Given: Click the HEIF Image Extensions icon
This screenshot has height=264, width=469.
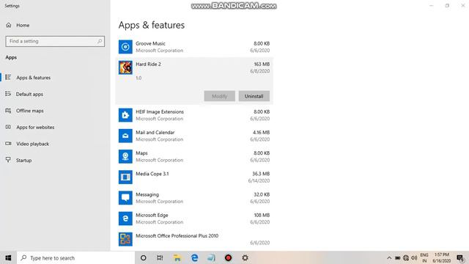Looking at the screenshot, I should pyautogui.click(x=125, y=115).
